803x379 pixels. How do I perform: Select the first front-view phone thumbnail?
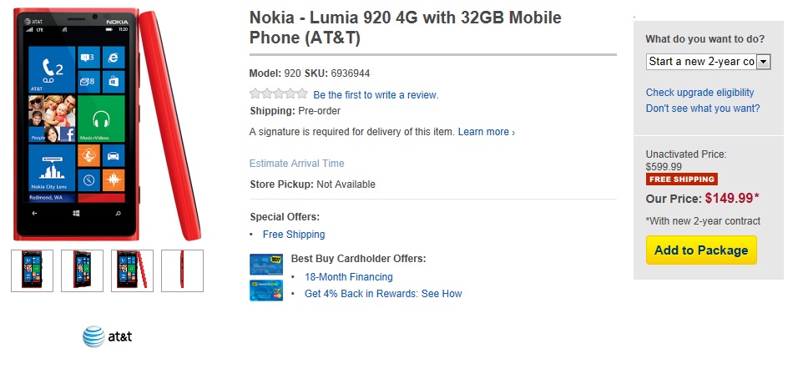point(33,270)
